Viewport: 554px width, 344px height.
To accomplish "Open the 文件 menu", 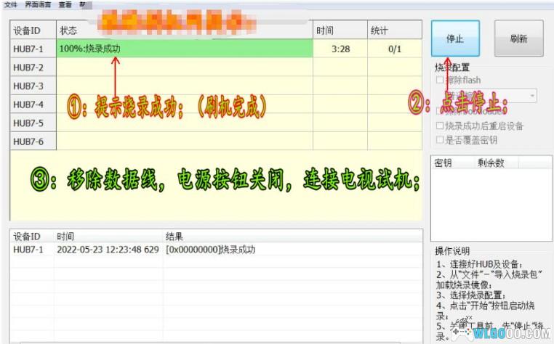I will pyautogui.click(x=11, y=4).
